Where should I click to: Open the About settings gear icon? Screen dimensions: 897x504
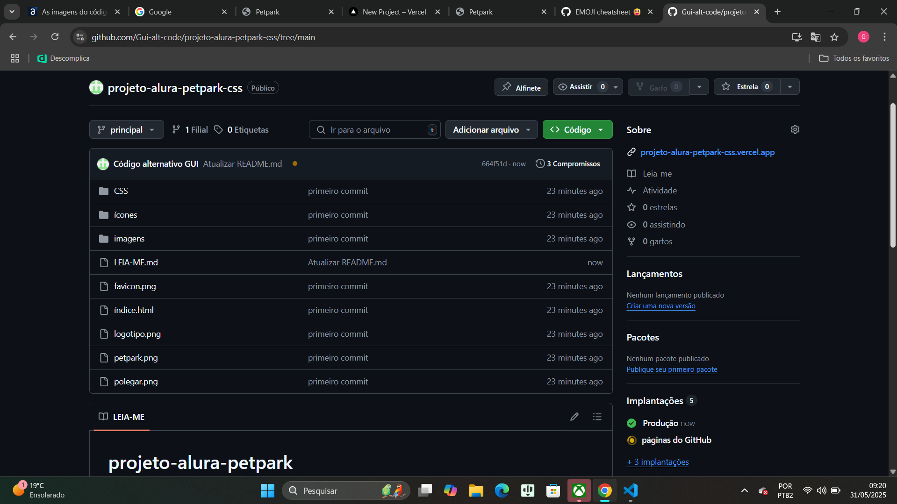[795, 129]
